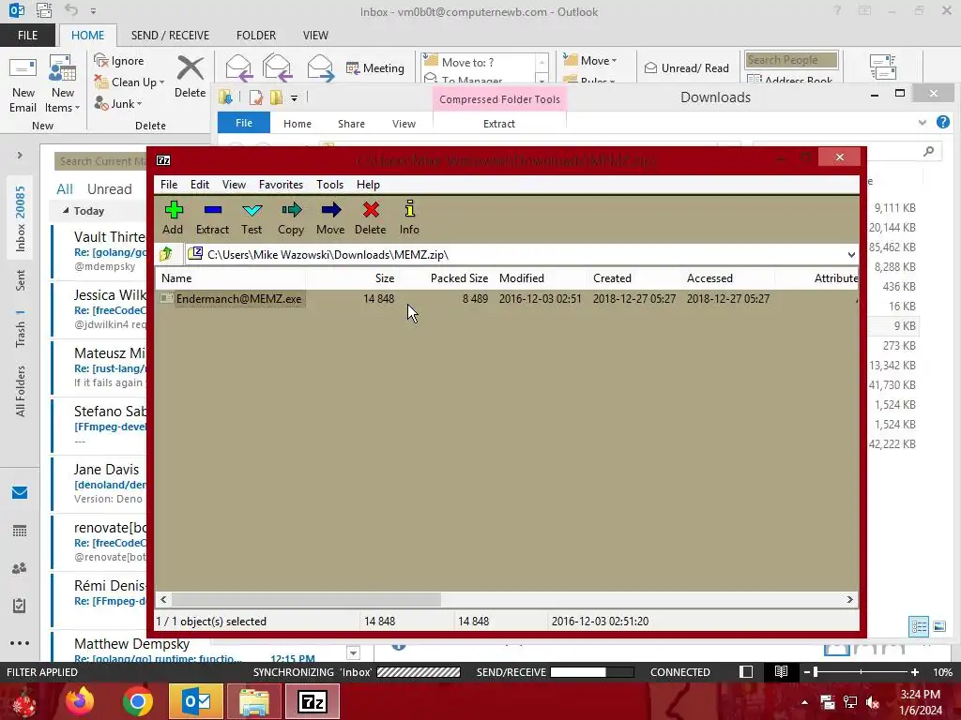The width and height of the screenshot is (961, 720).
Task: Click the red Delete X in 7-Zip
Action: pos(370,217)
